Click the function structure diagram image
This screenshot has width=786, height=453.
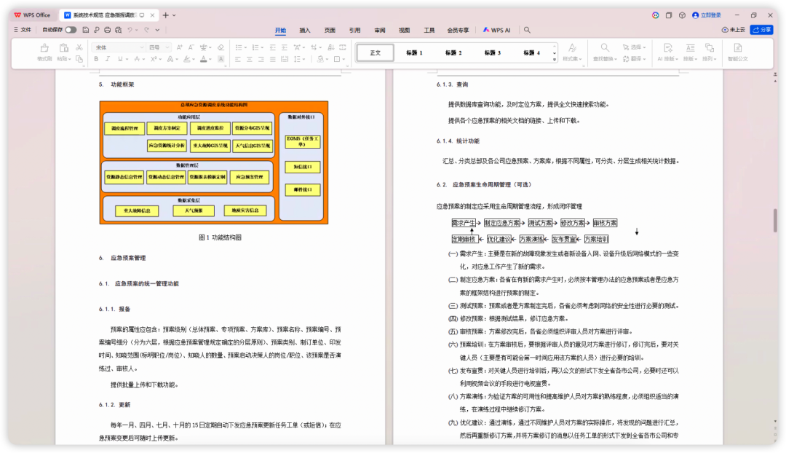pos(214,162)
